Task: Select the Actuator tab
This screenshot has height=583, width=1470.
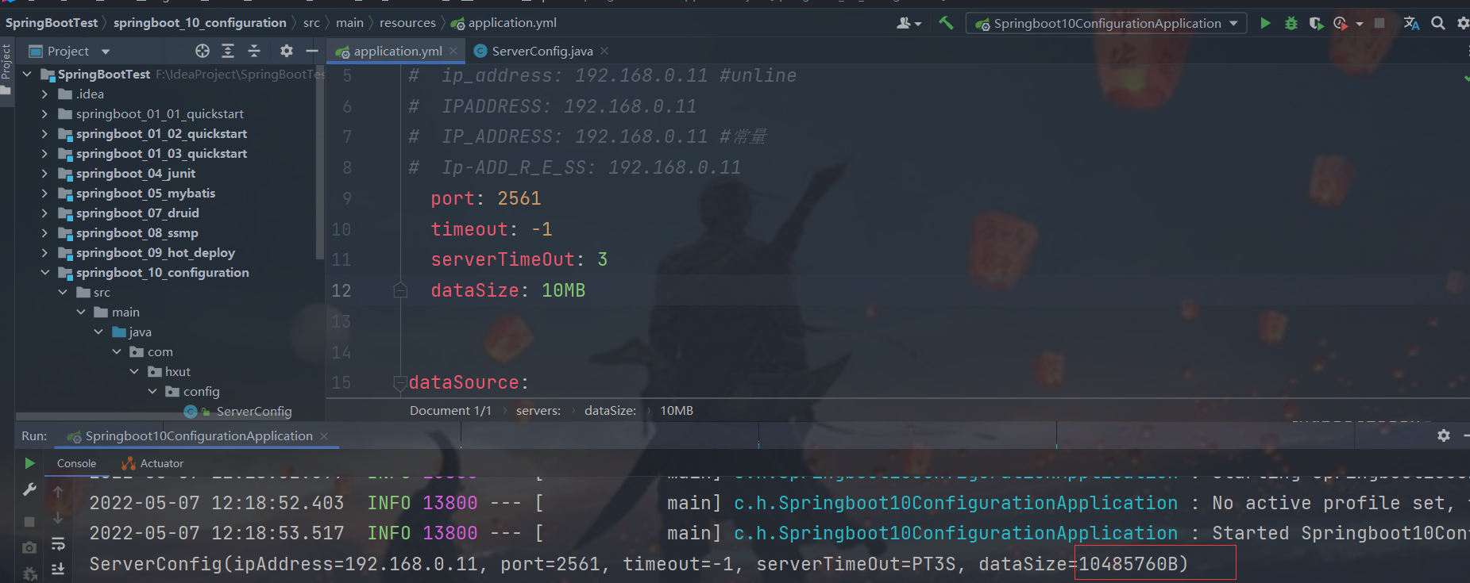Action: point(152,463)
